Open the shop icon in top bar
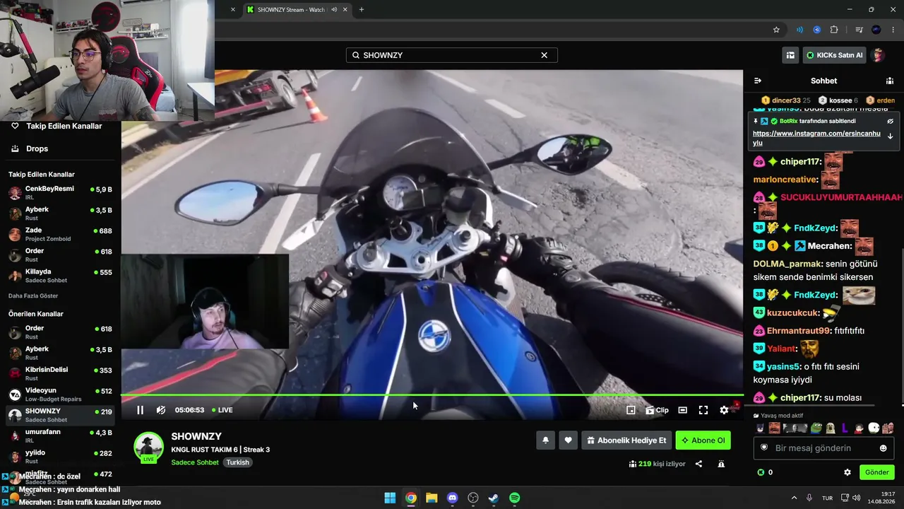 click(x=790, y=55)
